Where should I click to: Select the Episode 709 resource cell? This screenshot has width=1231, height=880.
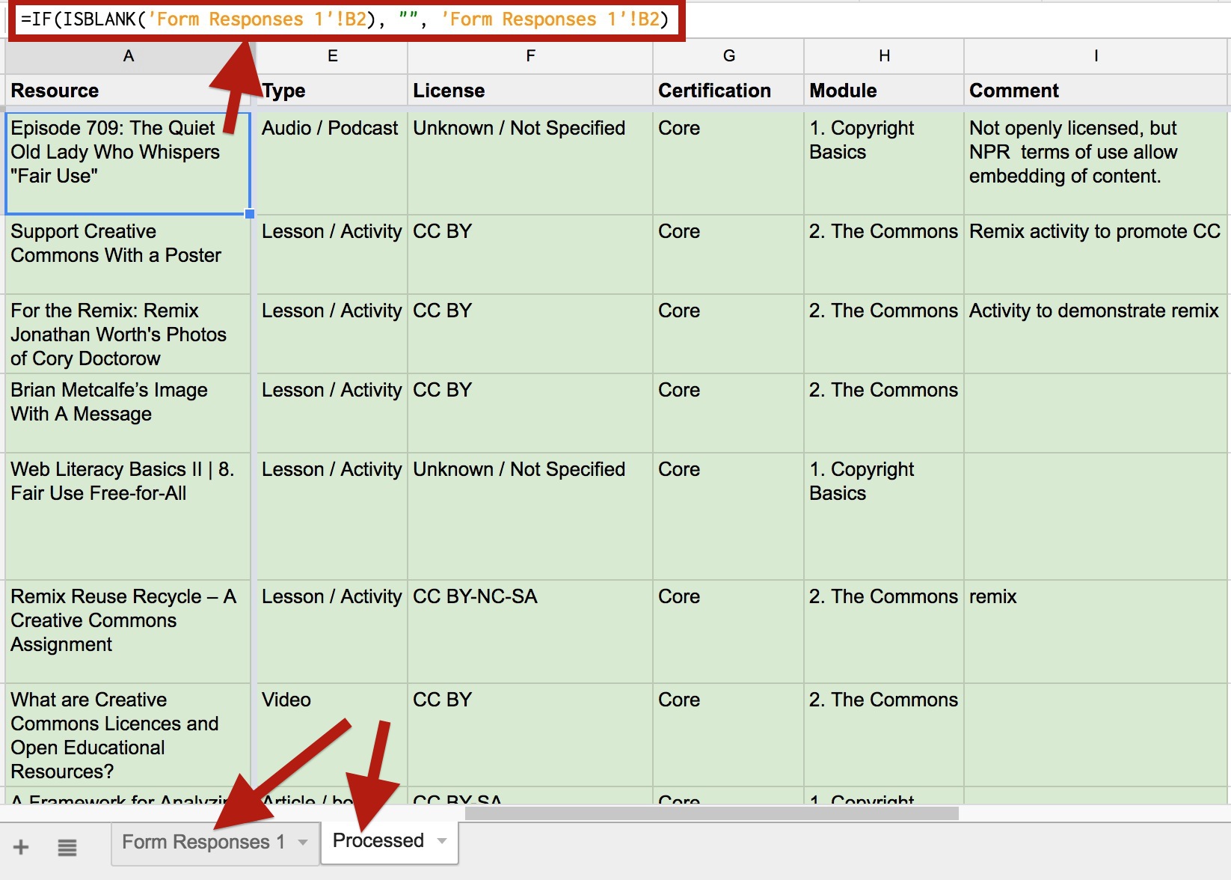128,162
